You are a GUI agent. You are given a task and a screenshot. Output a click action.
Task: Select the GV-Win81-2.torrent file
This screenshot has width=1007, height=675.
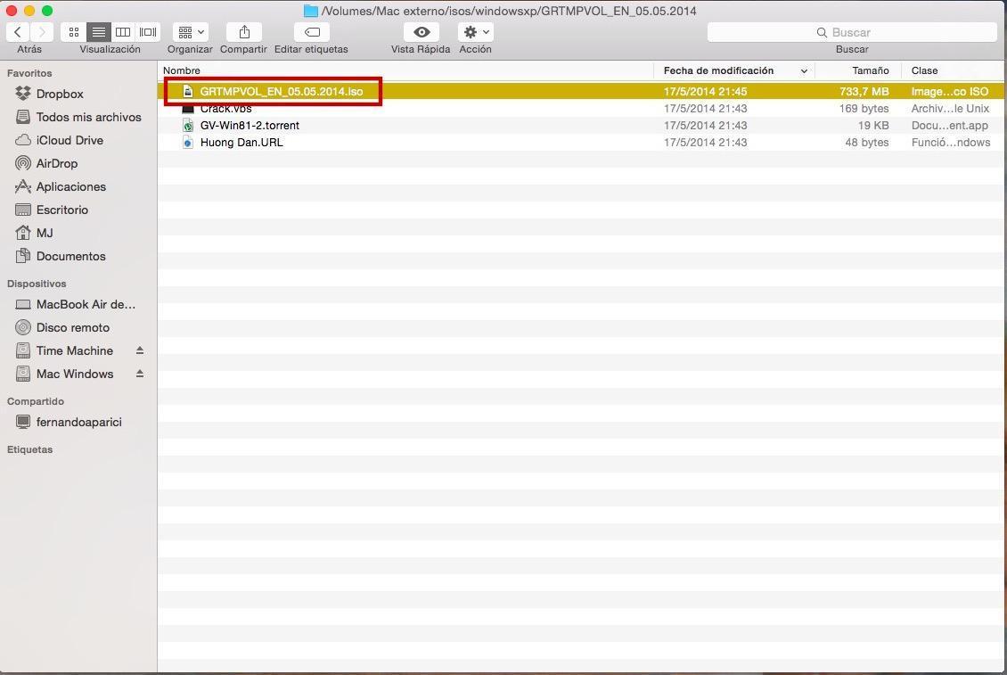tap(250, 126)
